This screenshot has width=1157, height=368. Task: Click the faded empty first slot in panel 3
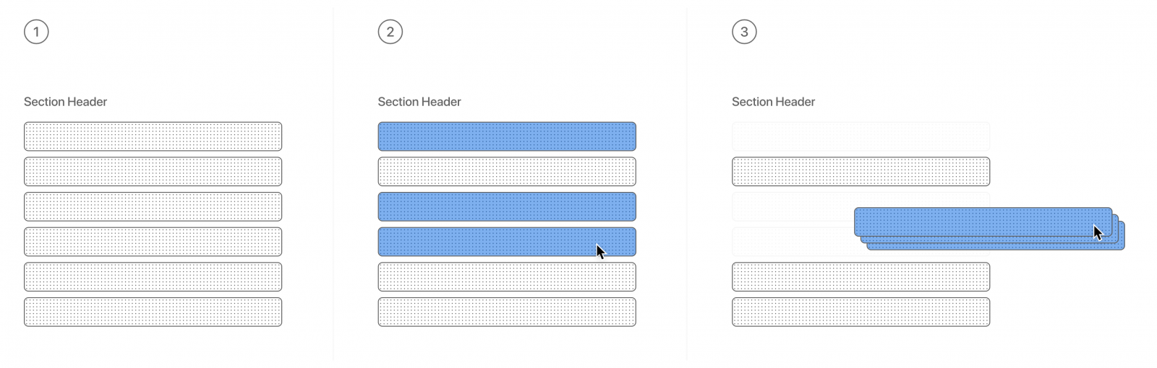pos(861,136)
